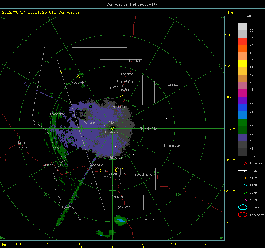
Task: Click the Okotoks city label
Action: coord(118,197)
